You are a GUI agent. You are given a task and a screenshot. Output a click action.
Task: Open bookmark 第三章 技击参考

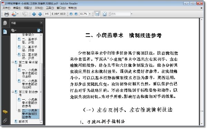click(28, 93)
